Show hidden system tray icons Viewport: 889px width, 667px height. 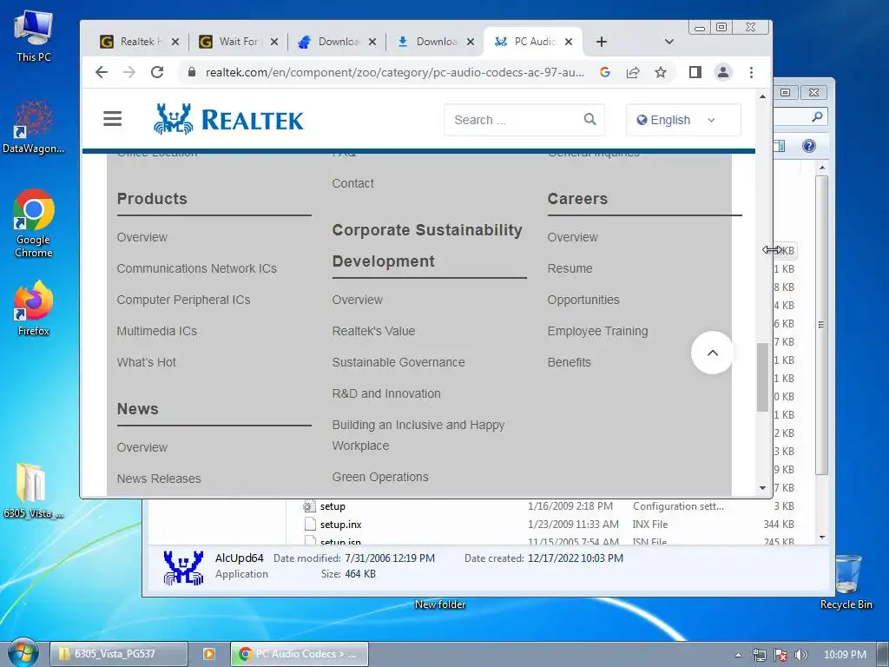click(x=738, y=655)
